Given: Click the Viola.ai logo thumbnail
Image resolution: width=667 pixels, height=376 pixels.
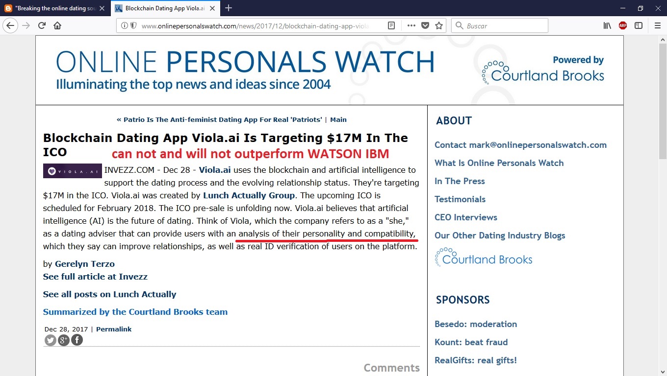Looking at the screenshot, I should [x=73, y=171].
